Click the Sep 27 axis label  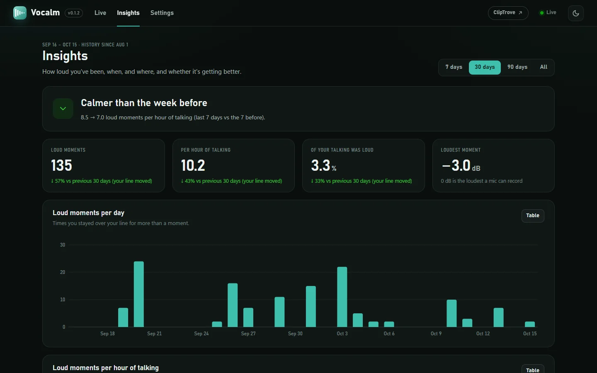248,334
